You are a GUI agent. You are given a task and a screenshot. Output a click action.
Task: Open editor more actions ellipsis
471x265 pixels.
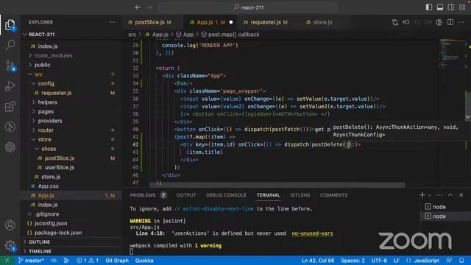[461, 22]
